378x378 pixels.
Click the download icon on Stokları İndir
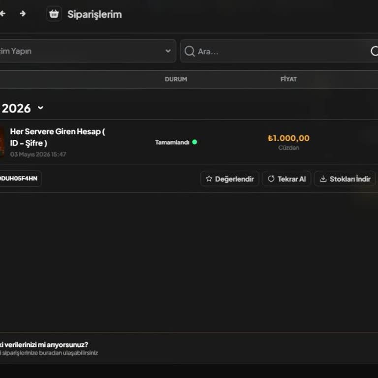pos(323,179)
